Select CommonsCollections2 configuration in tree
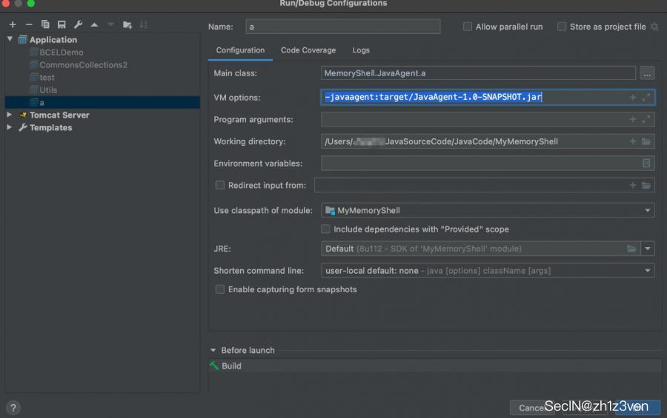This screenshot has width=667, height=418. click(x=83, y=65)
